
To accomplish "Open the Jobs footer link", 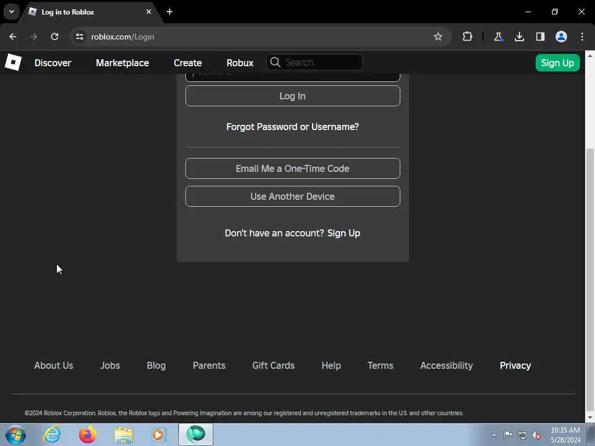I will [110, 365].
